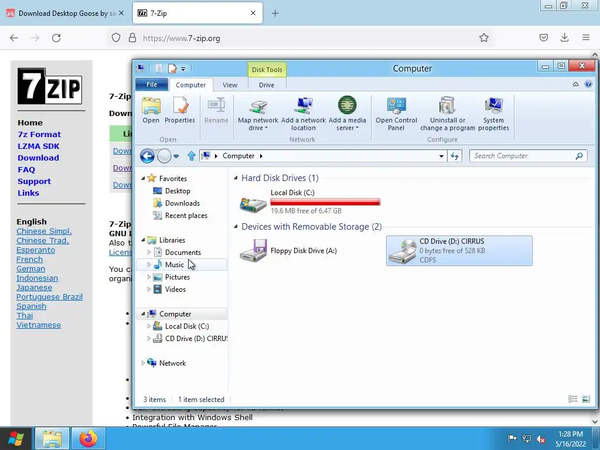This screenshot has width=600, height=450.
Task: Open the Customize Quick Access Toolbar dropdown
Action: pos(183,69)
